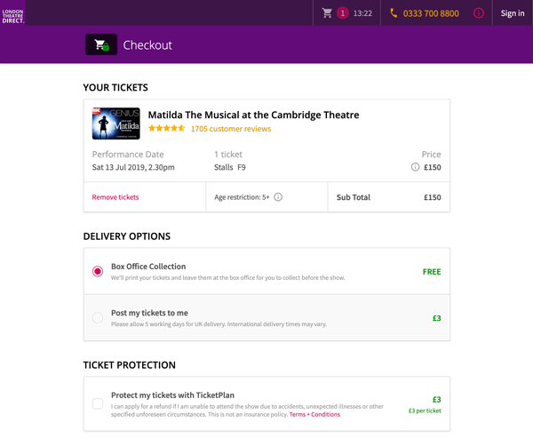Click the London Theatre Direct logo
This screenshot has width=533, height=439.
click(13, 13)
